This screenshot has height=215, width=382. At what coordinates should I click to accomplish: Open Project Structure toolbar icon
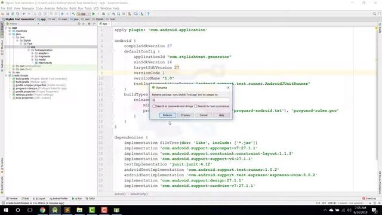point(135,14)
